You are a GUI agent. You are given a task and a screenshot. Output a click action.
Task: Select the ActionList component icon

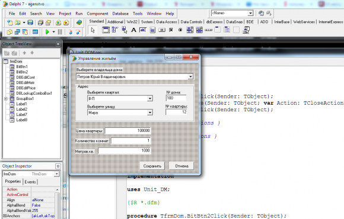(x=246, y=30)
